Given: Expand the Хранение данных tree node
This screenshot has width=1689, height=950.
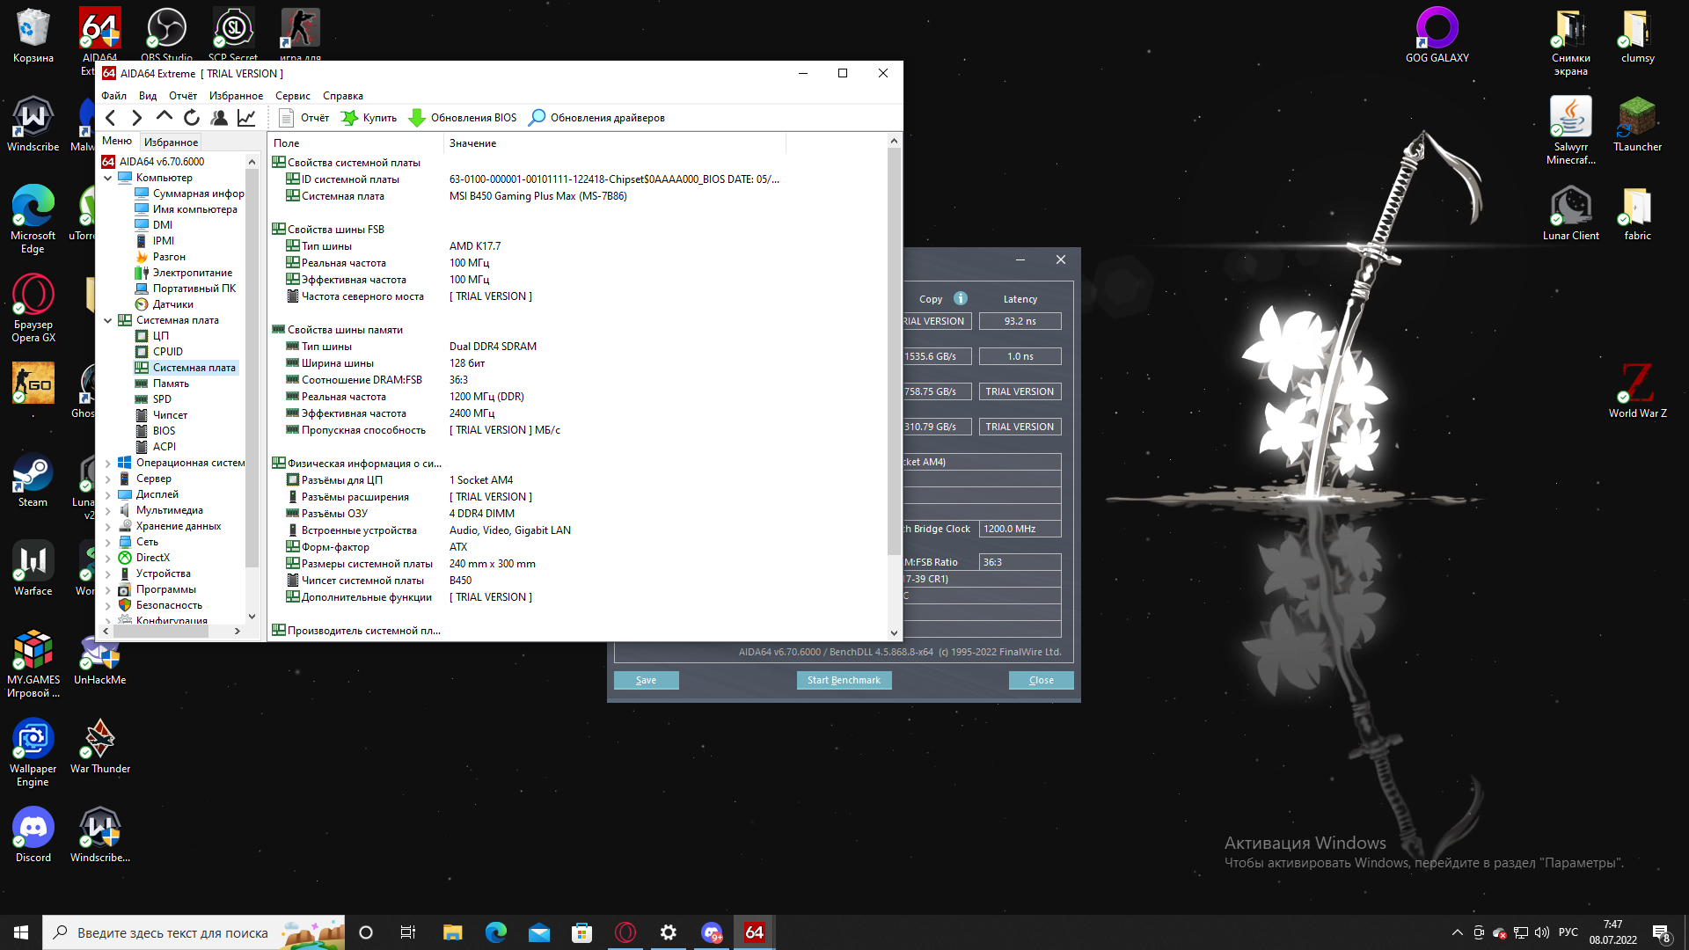Looking at the screenshot, I should click(108, 526).
